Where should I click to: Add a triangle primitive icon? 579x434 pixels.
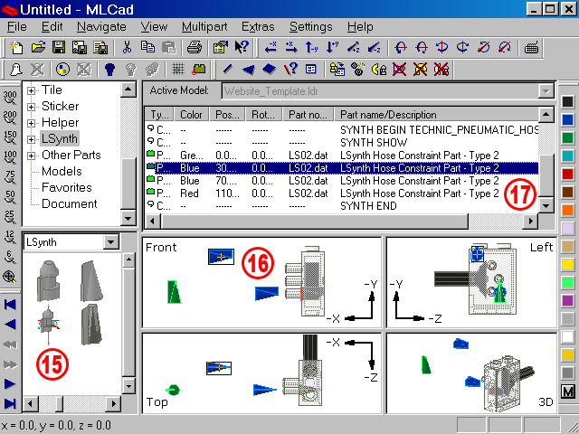click(x=248, y=69)
